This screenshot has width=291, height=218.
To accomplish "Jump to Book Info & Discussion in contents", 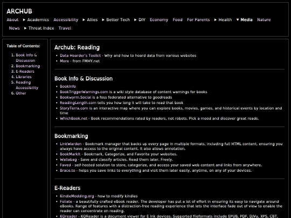I will [26, 58].
